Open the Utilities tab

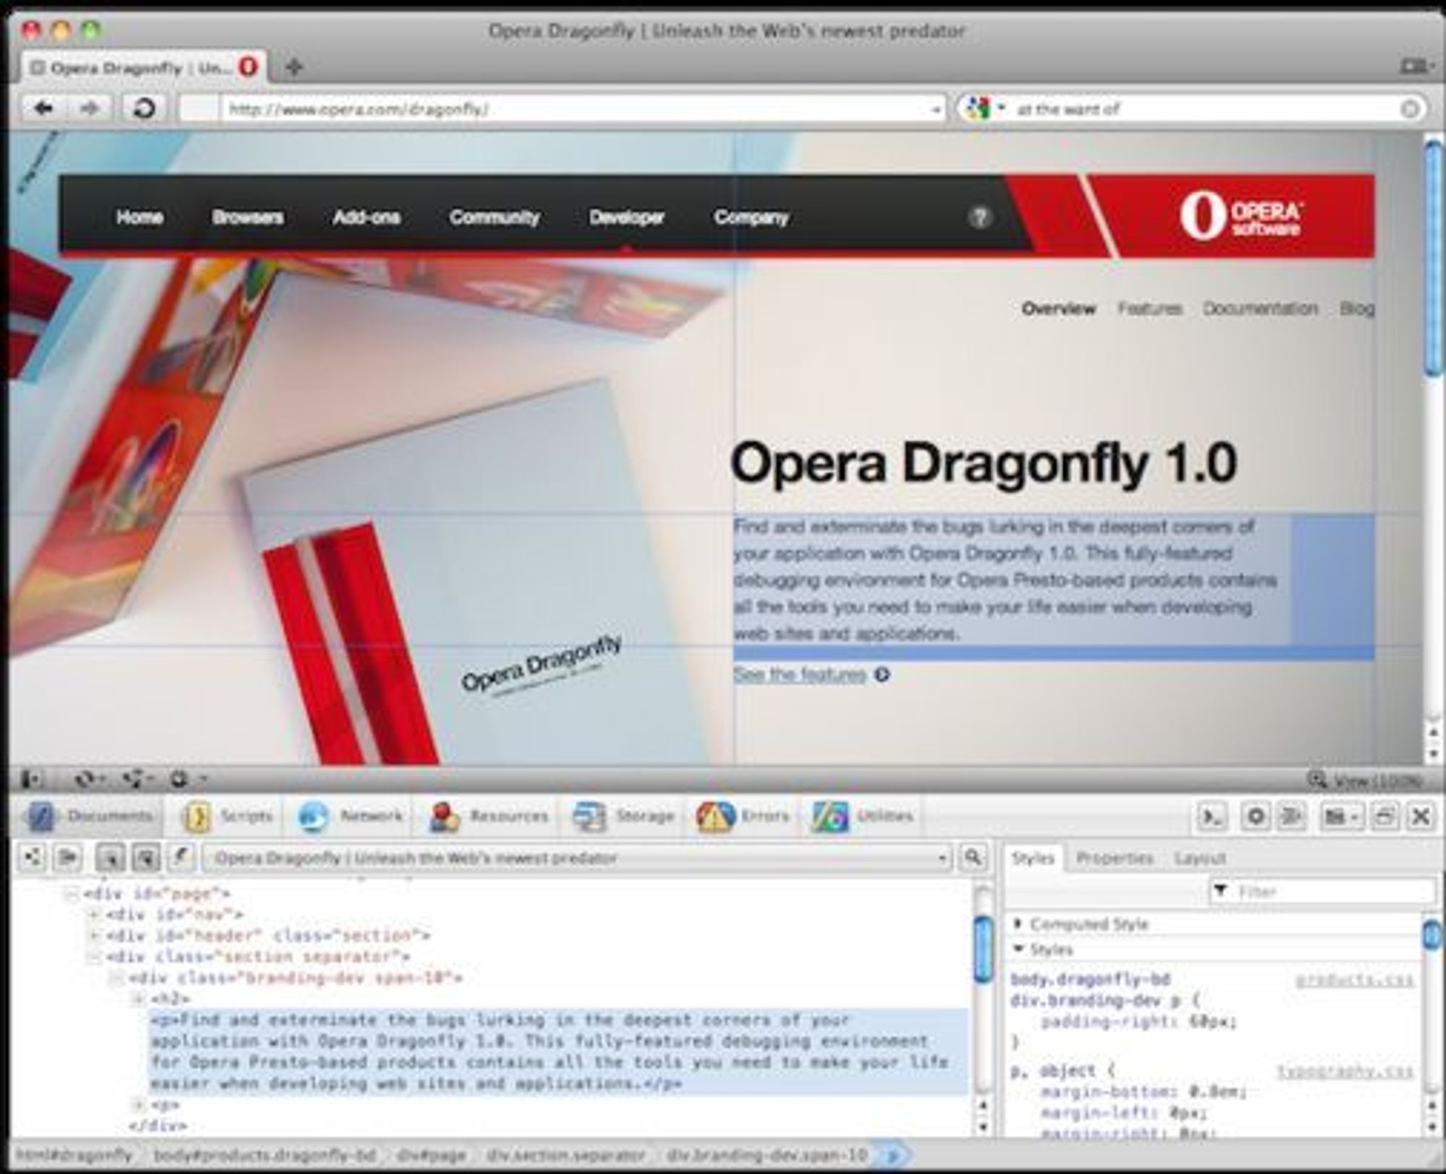click(864, 817)
